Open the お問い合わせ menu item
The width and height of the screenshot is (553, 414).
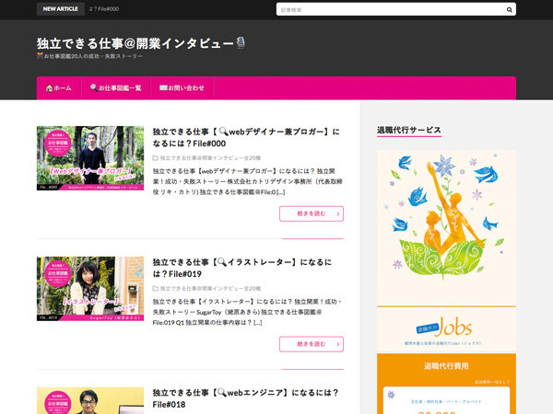pyautogui.click(x=182, y=88)
